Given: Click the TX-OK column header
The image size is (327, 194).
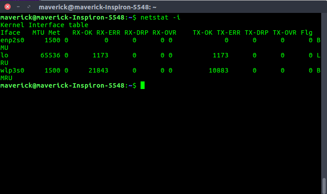Looking at the screenshot, I should point(202,33).
